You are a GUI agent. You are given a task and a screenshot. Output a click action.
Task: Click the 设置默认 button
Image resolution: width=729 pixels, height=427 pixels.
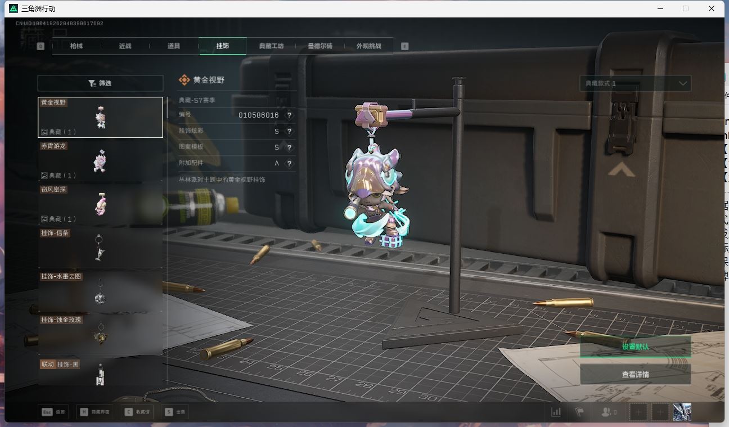pos(635,347)
